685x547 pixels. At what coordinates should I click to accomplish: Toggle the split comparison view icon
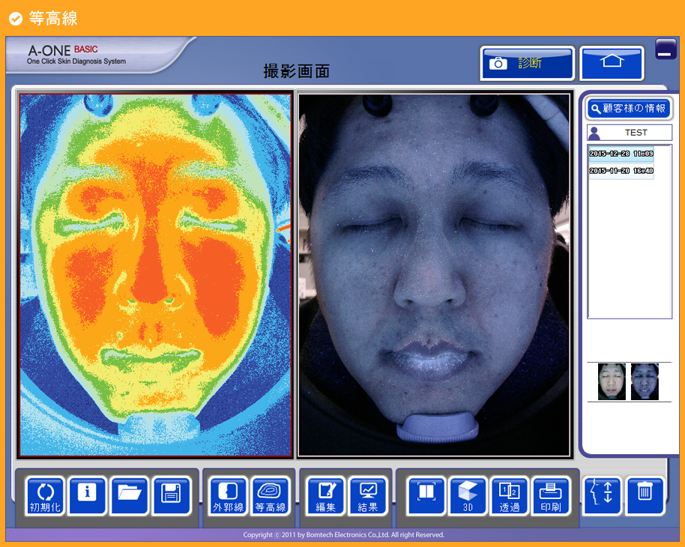click(x=426, y=496)
